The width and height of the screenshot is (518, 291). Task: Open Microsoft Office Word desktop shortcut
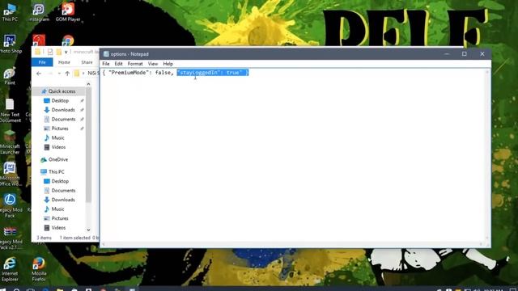[10, 174]
